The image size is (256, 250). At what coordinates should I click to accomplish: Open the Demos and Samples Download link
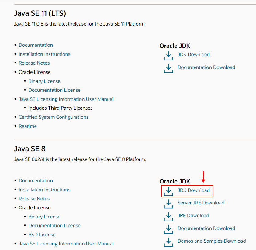212,241
